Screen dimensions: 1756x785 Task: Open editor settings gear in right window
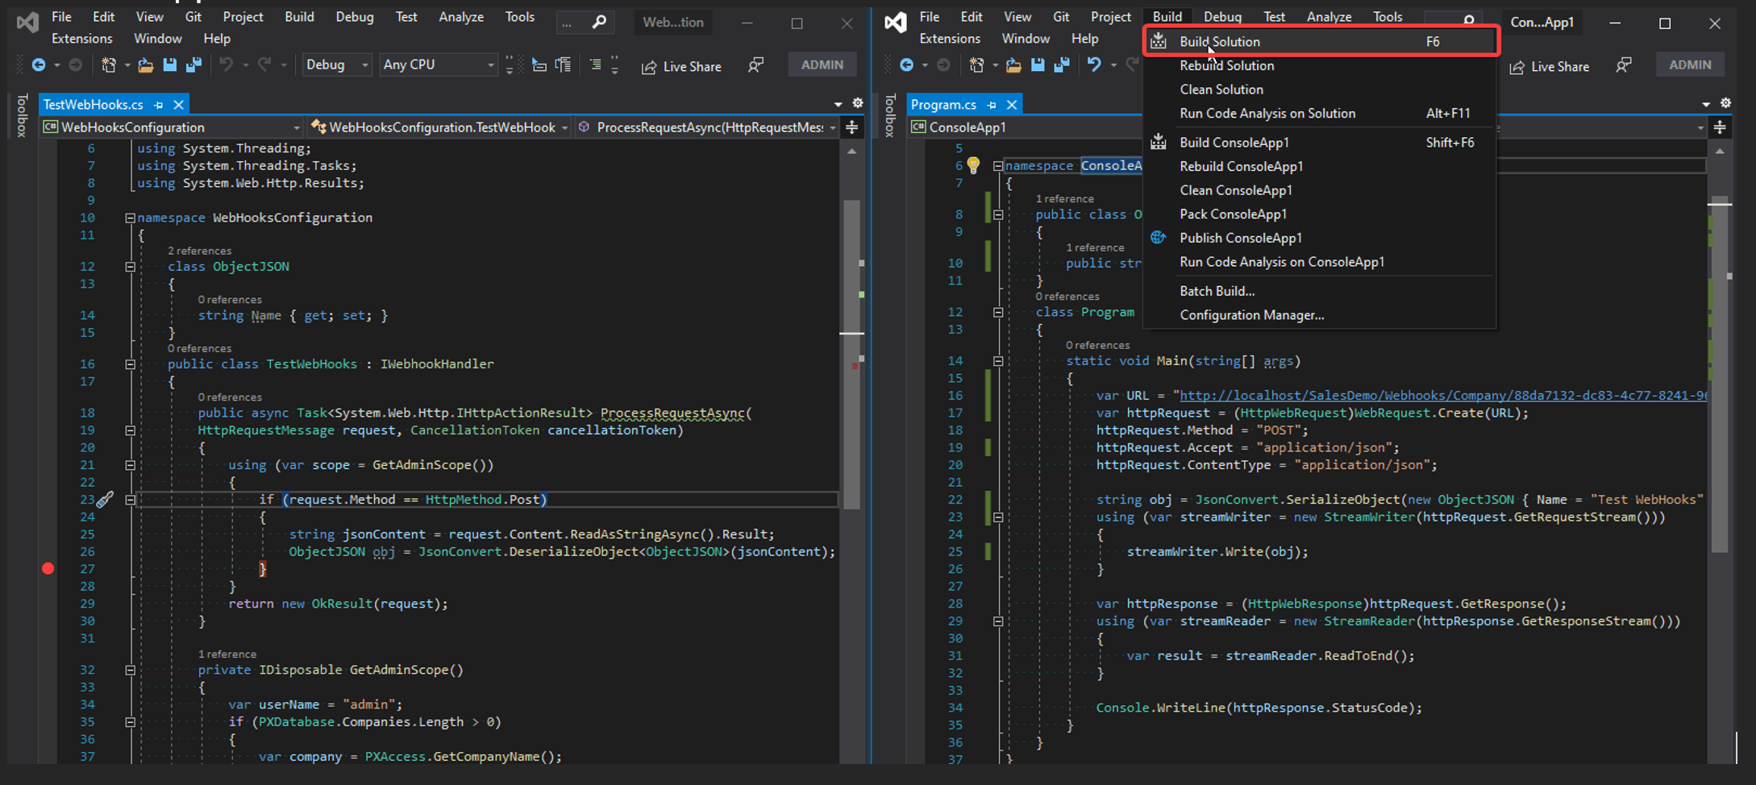pyautogui.click(x=1725, y=103)
